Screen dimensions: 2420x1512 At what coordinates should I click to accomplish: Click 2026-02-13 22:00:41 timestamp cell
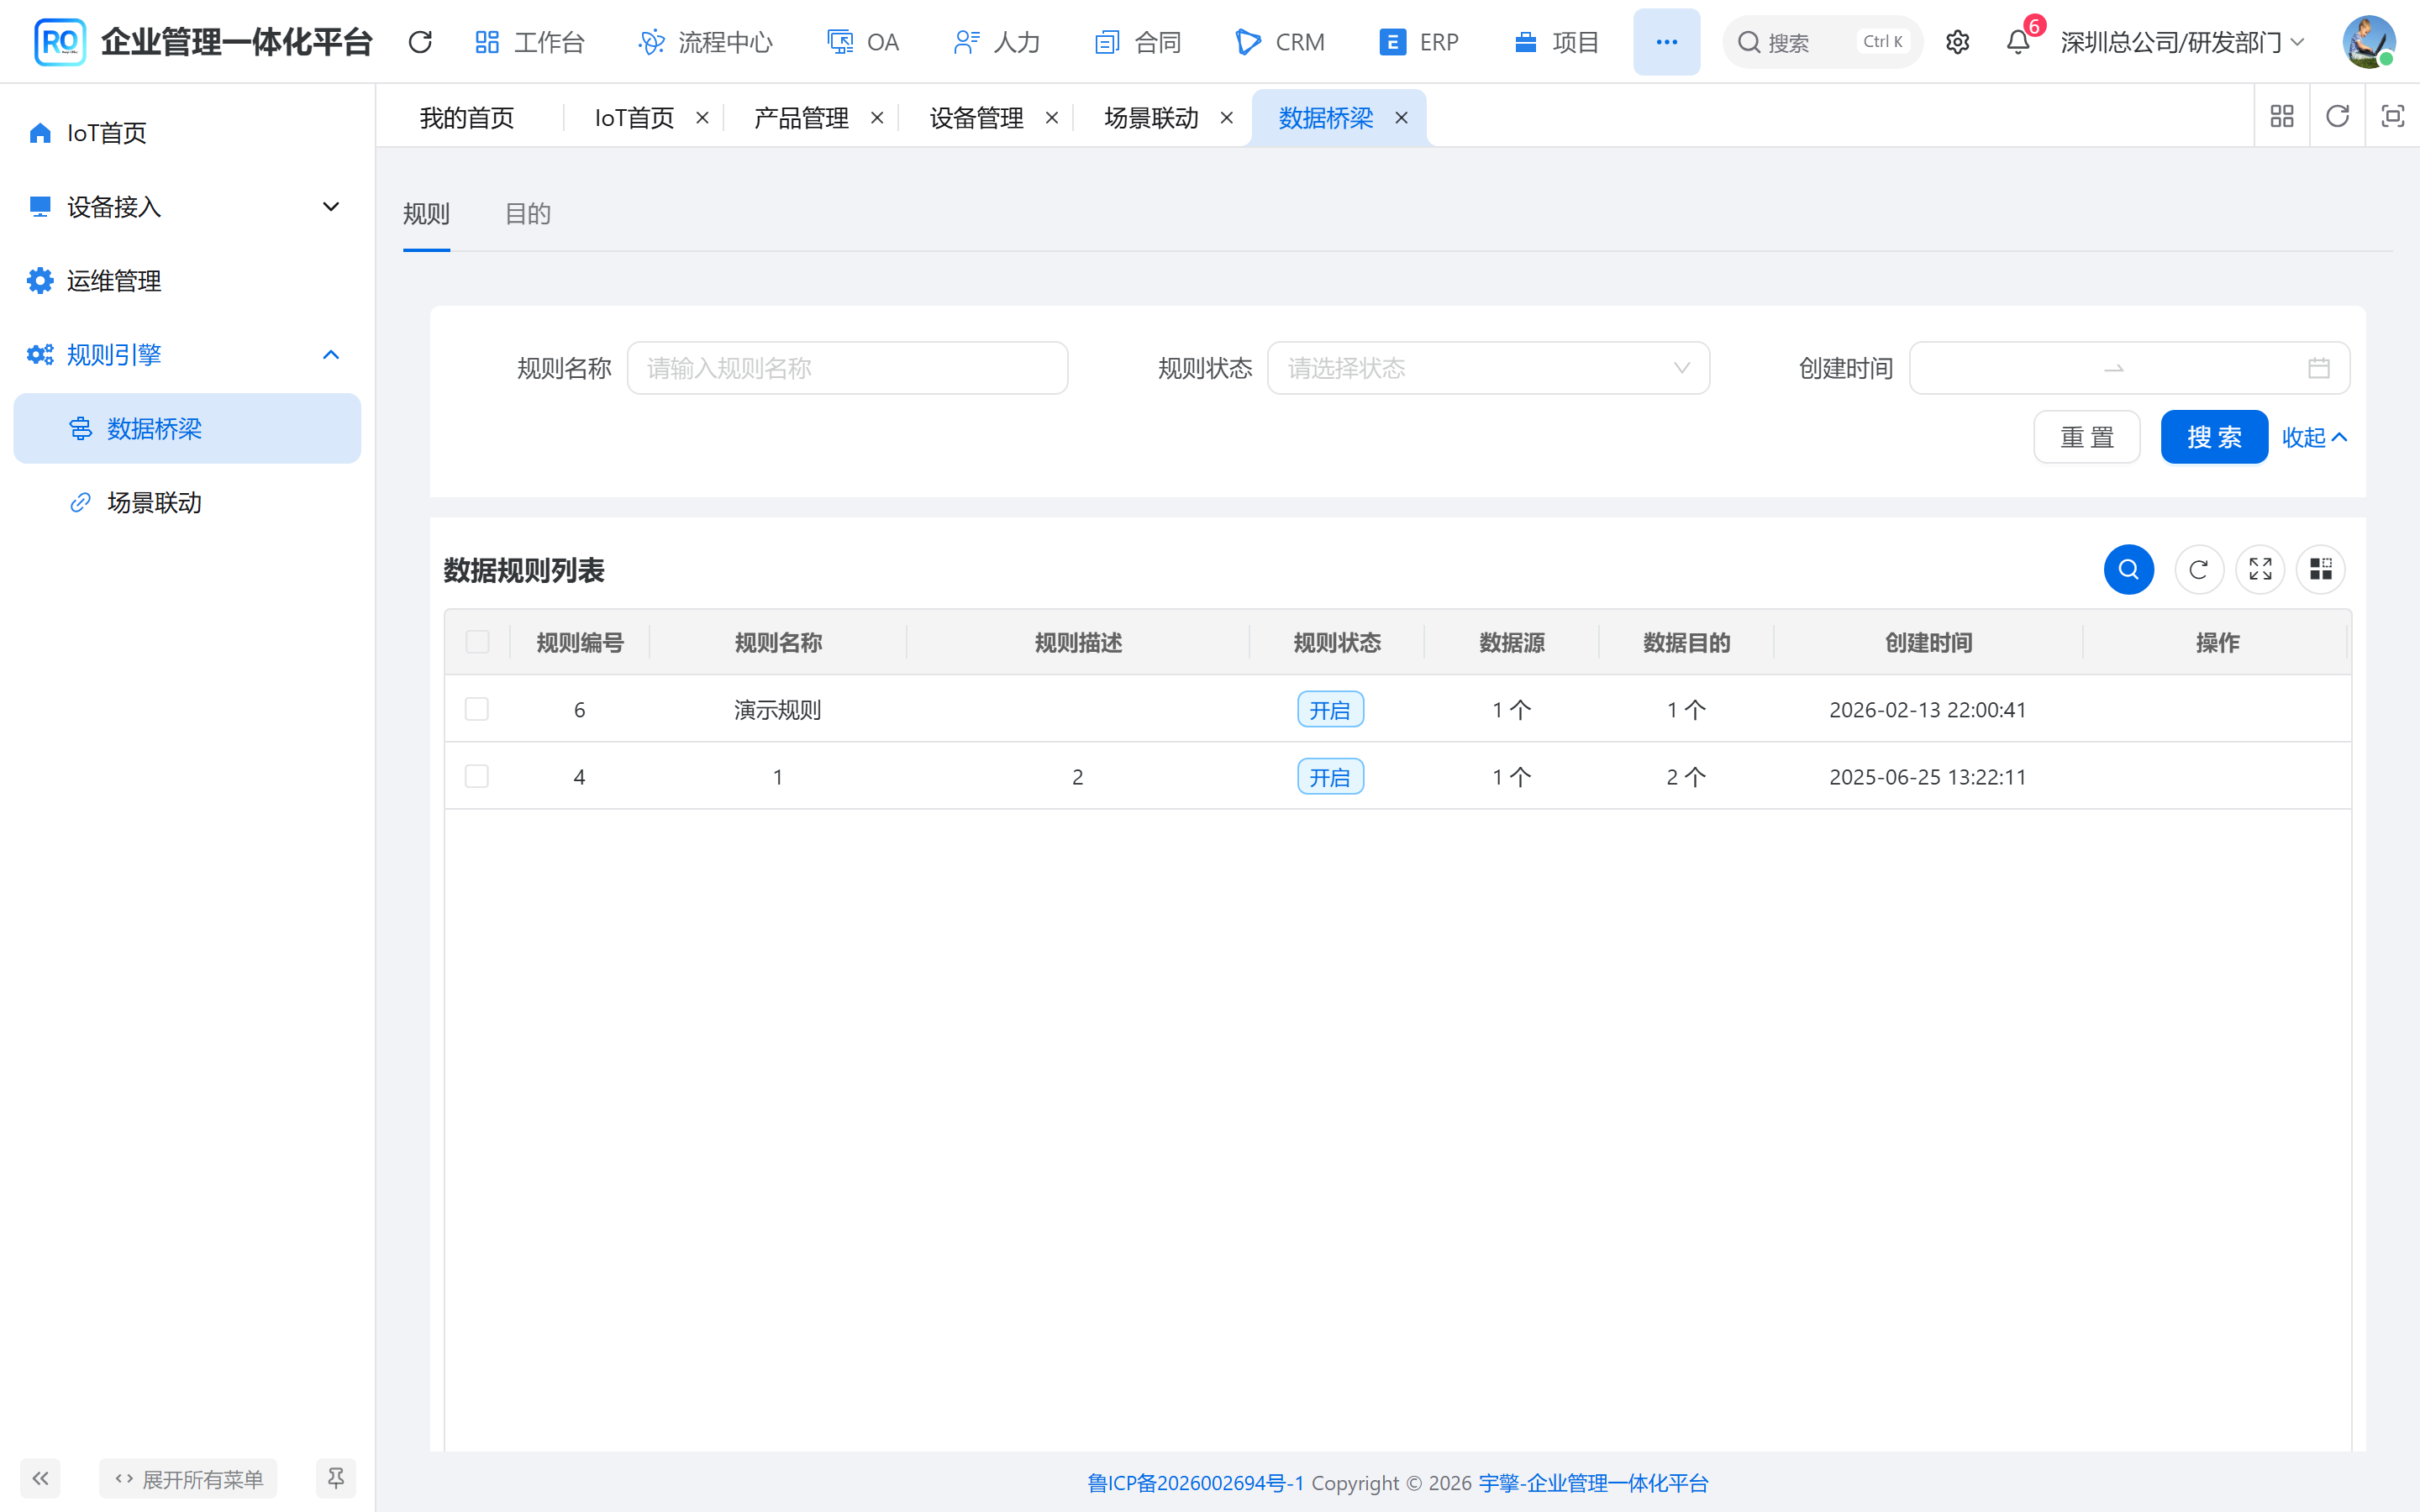[1927, 710]
